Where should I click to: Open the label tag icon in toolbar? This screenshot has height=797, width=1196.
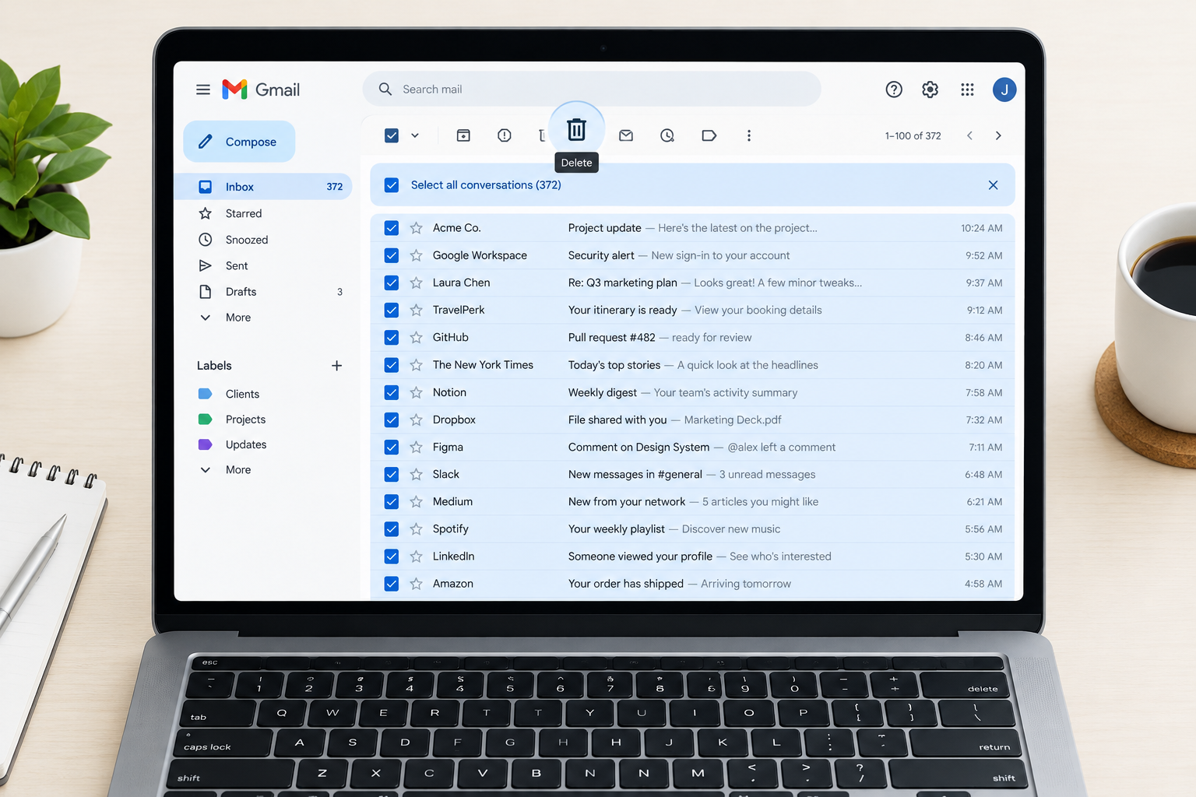tap(709, 135)
